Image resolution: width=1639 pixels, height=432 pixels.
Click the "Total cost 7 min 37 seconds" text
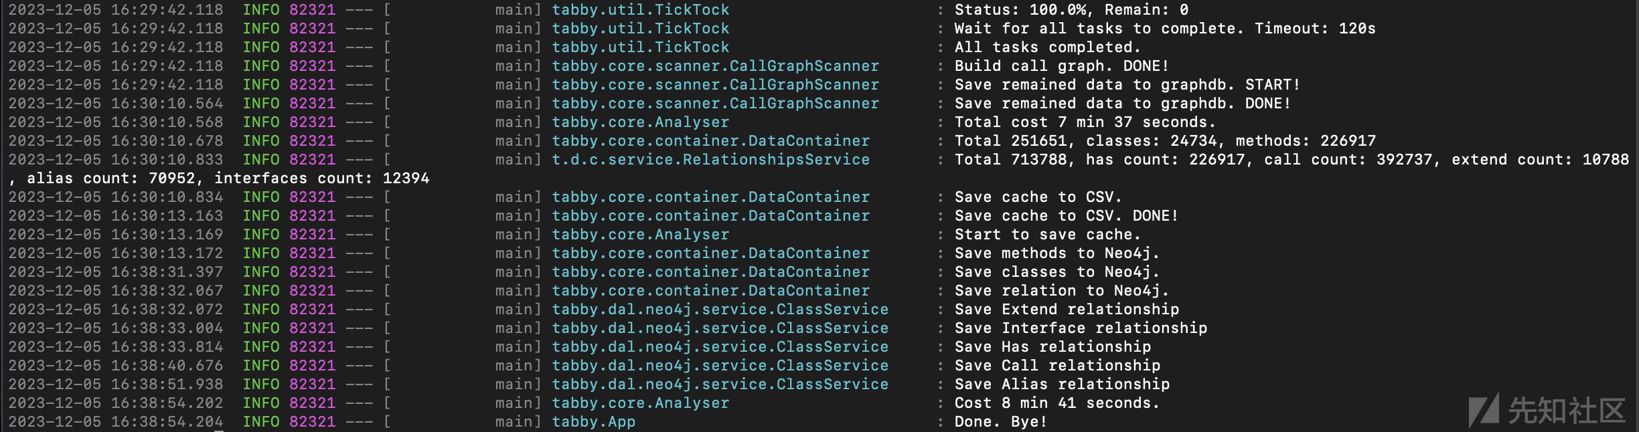[1085, 122]
